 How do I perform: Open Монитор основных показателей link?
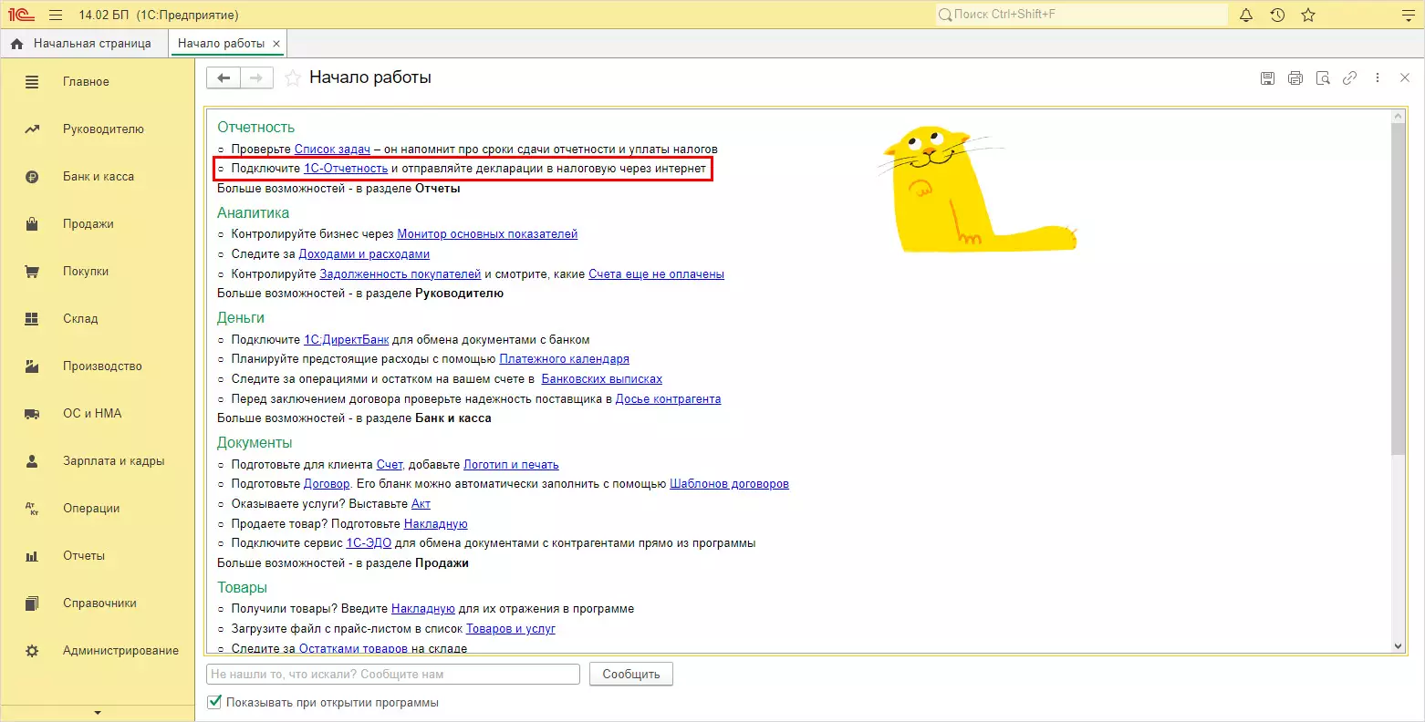[x=487, y=234]
